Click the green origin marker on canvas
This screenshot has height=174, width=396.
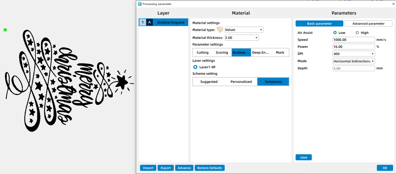tap(5, 30)
